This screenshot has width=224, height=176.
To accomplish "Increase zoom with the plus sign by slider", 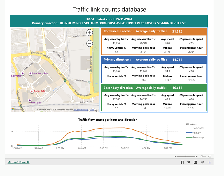I will pos(197,157).
